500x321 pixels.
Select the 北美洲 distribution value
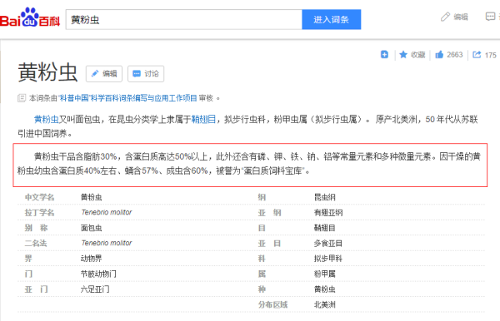coord(325,304)
